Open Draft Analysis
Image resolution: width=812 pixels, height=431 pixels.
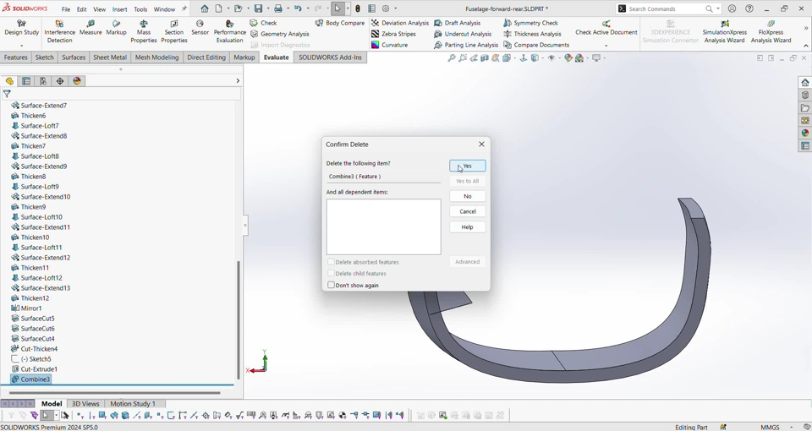(458, 23)
